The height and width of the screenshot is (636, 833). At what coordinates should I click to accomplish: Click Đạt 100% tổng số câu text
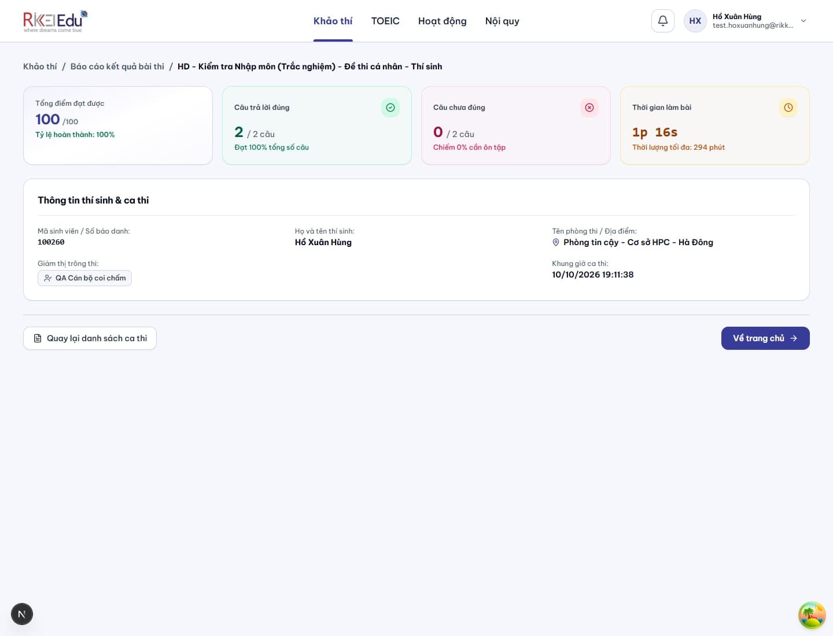[271, 147]
